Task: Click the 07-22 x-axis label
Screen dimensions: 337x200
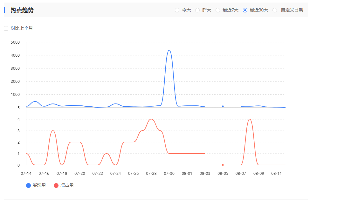Action: [x=98, y=174]
